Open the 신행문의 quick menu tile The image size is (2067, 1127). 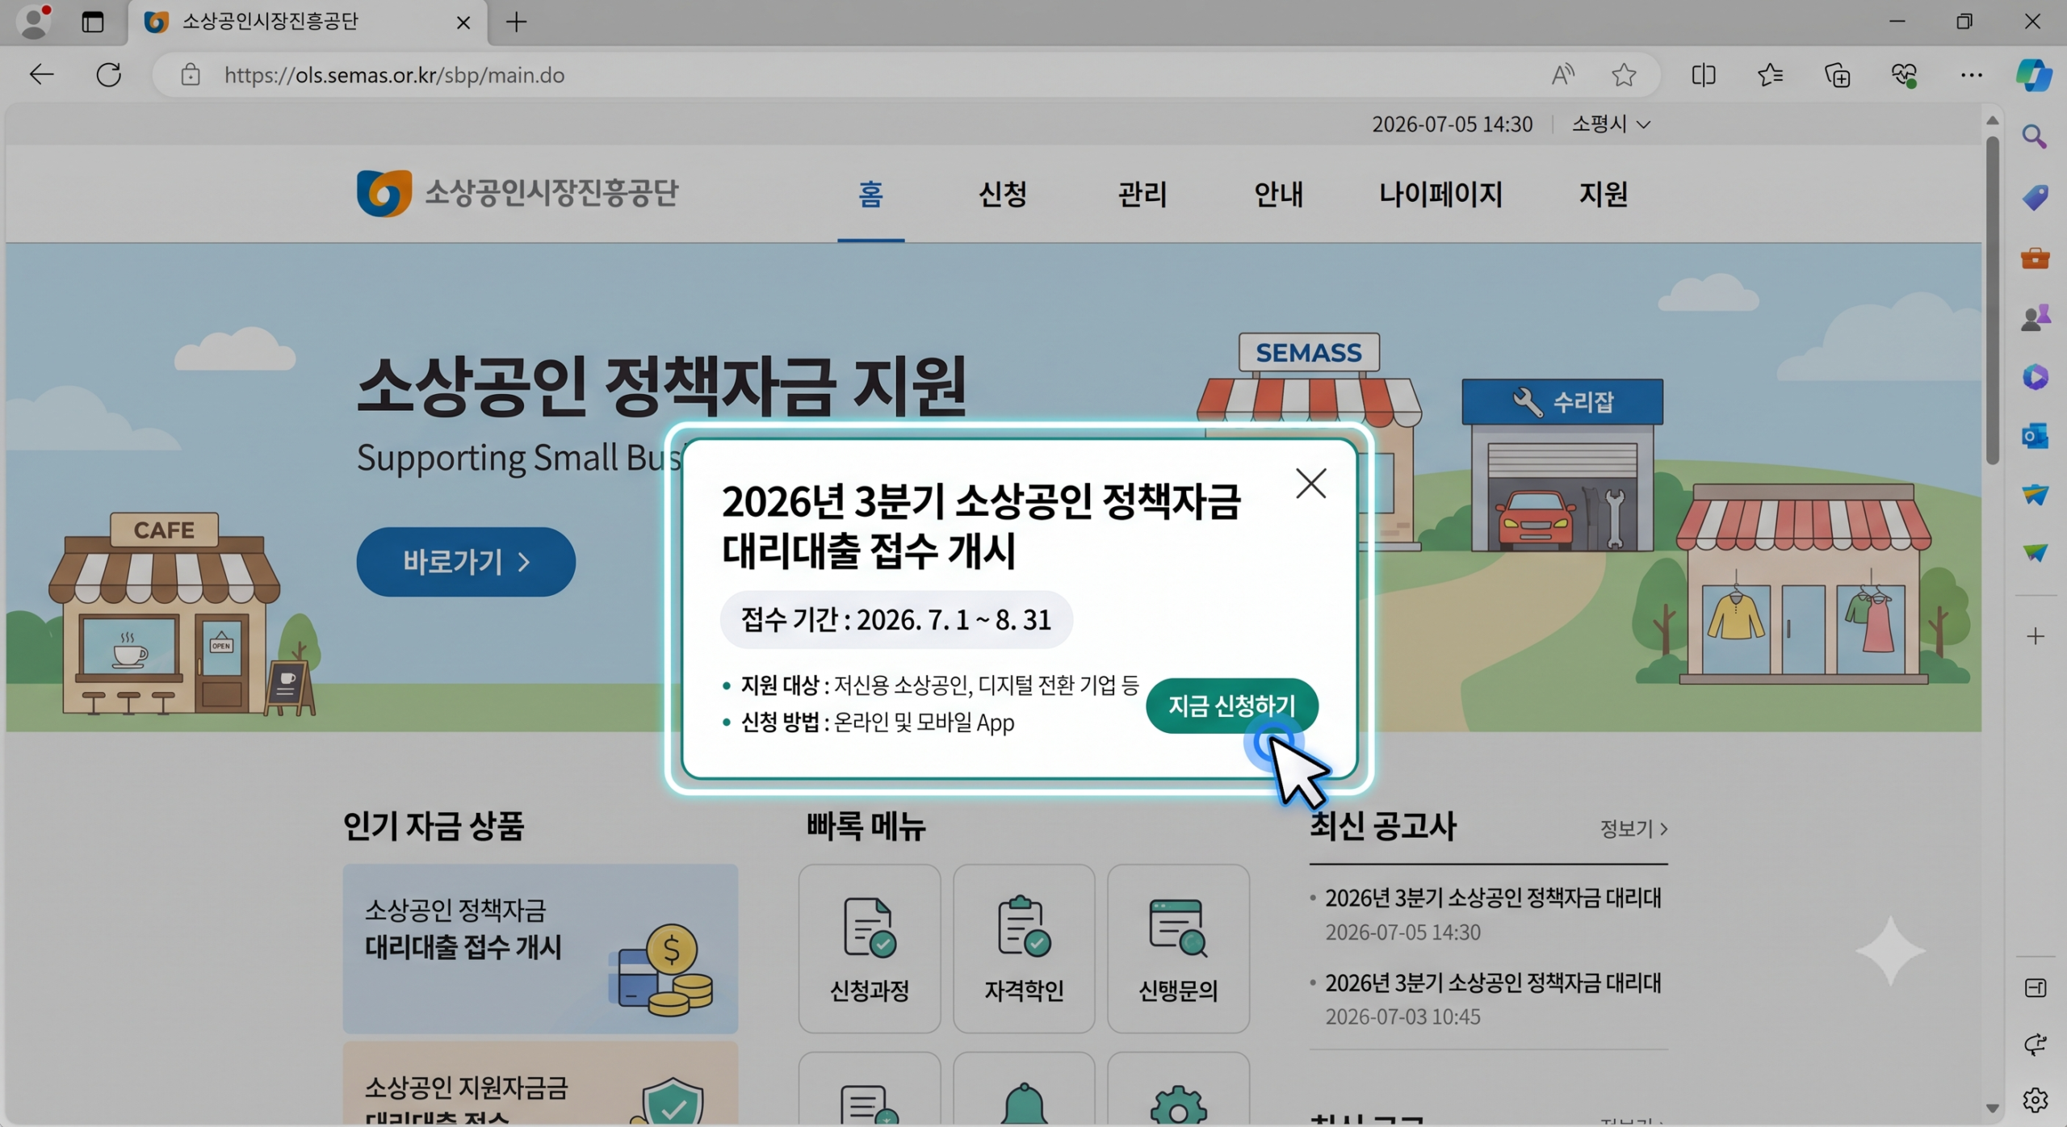pyautogui.click(x=1178, y=949)
